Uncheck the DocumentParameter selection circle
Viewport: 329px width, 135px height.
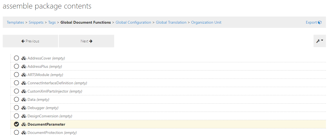[16, 124]
